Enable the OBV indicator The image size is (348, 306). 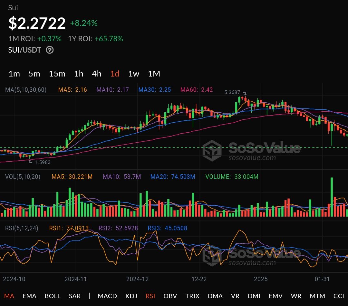[x=170, y=296]
